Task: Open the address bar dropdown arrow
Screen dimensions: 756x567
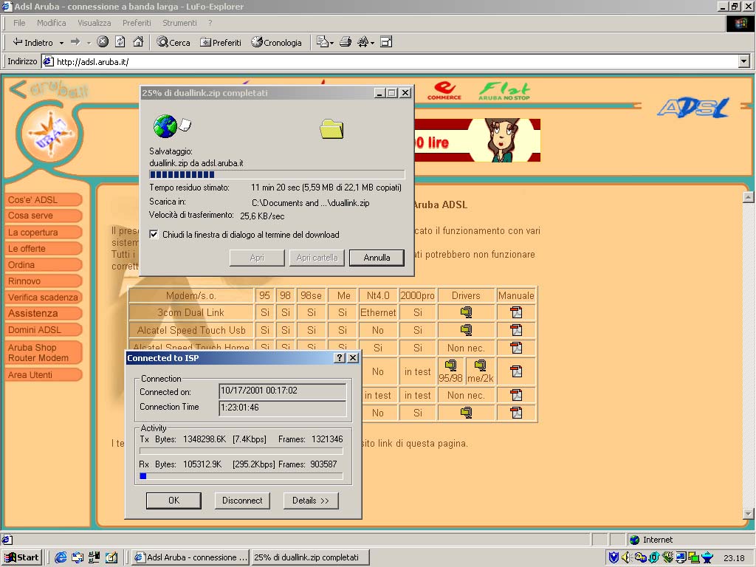Action: coord(744,62)
